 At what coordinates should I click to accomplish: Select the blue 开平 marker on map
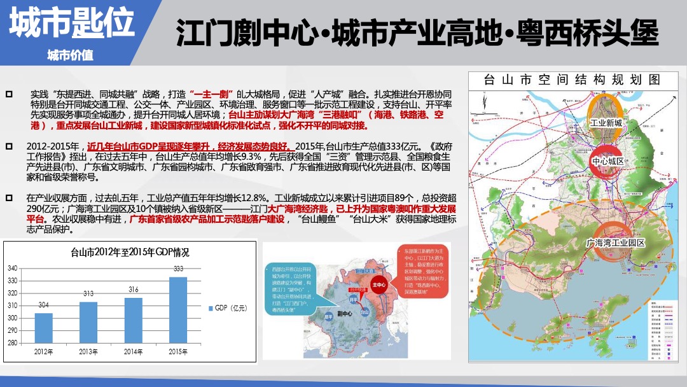(x=353, y=299)
